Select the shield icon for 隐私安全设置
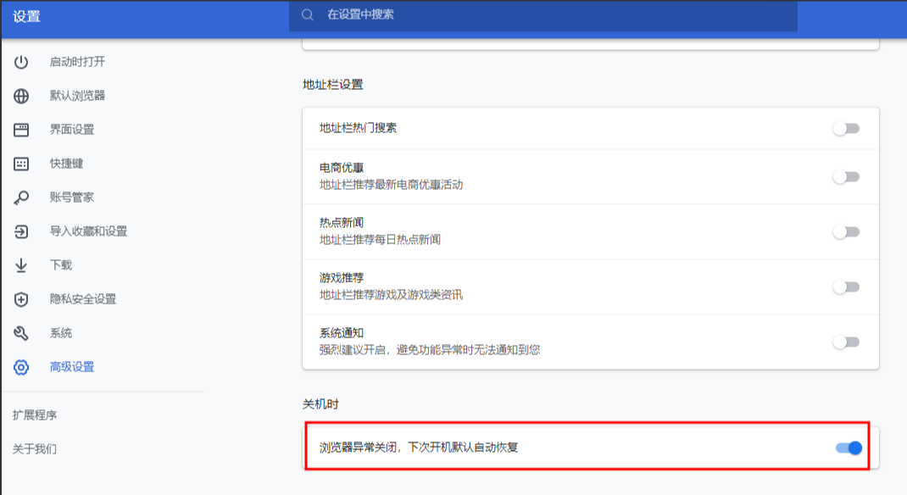Screen dimensions: 907x495 click(21, 299)
